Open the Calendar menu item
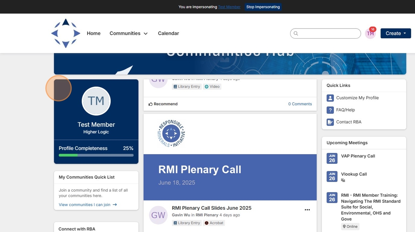 [168, 33]
